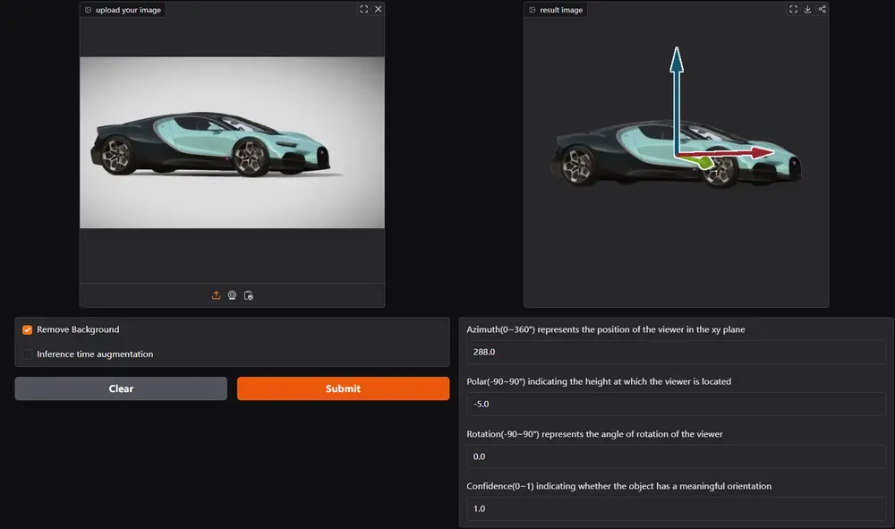Paste image from clipboard icon
The height and width of the screenshot is (529, 895).
click(248, 295)
